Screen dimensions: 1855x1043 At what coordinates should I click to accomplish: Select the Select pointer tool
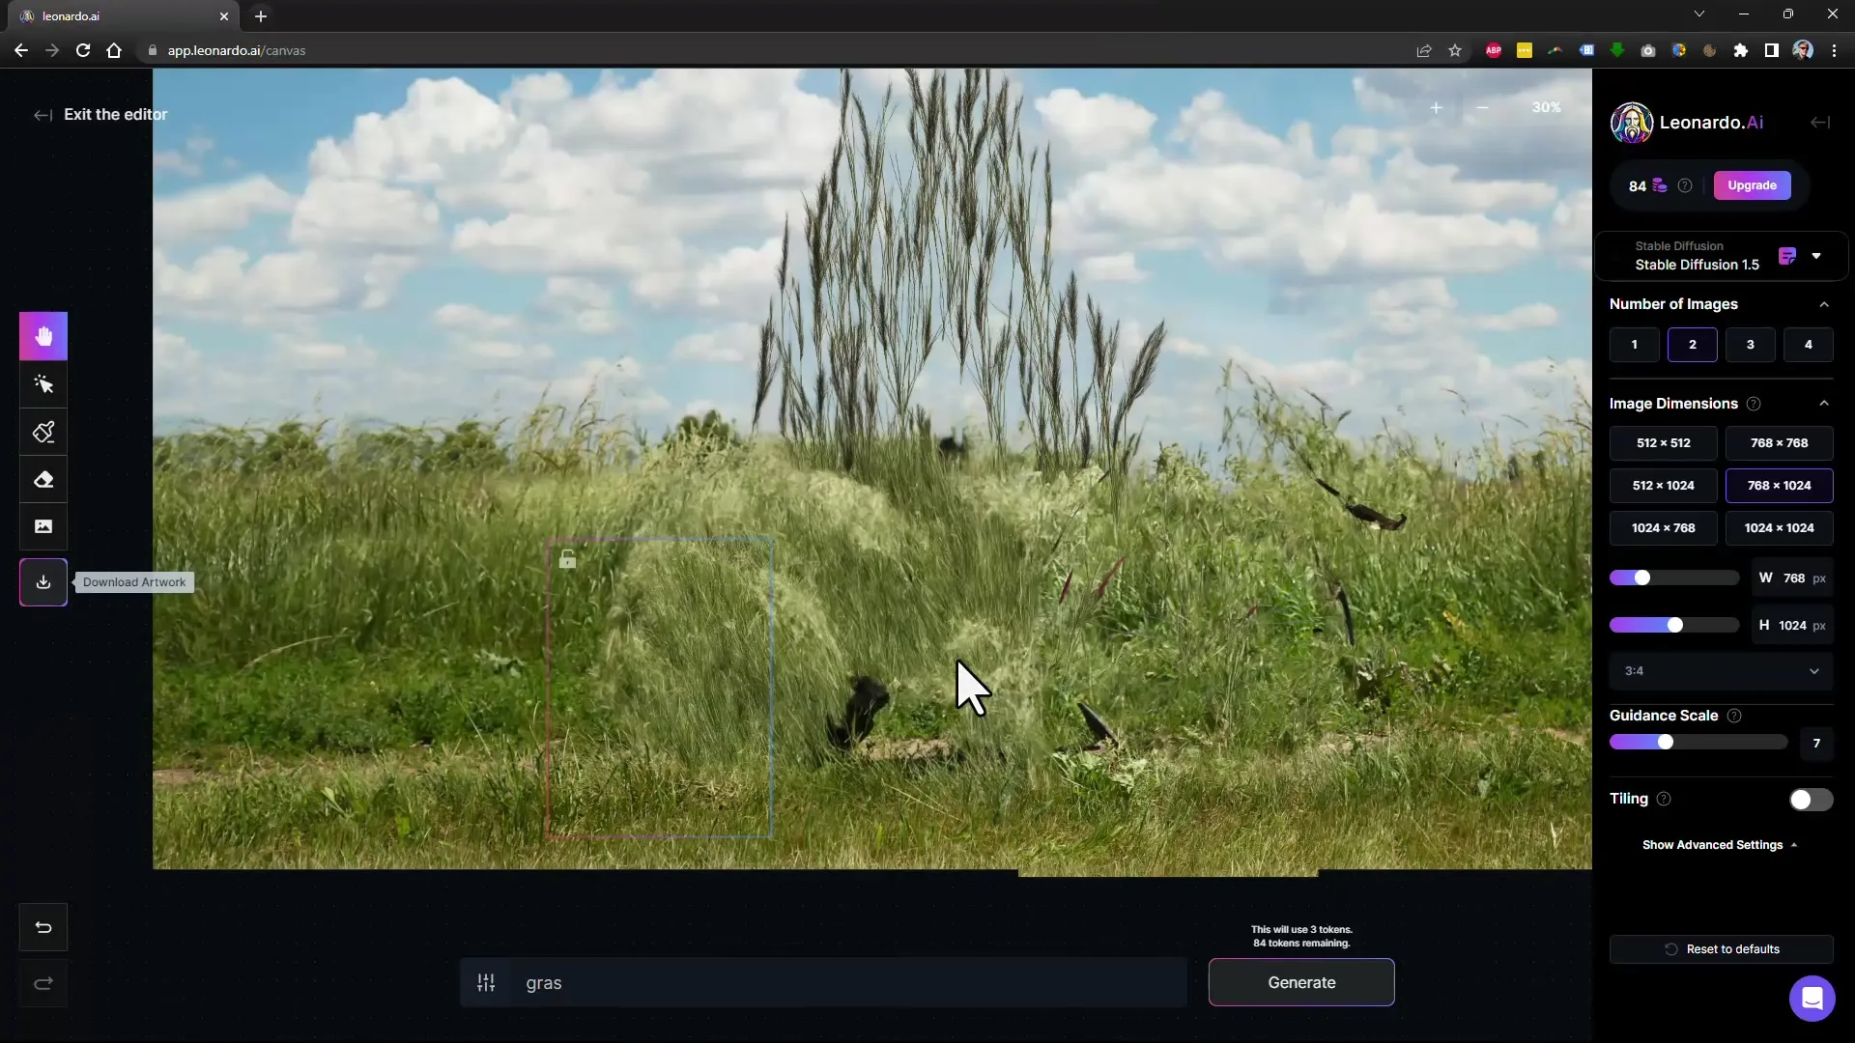click(x=43, y=384)
